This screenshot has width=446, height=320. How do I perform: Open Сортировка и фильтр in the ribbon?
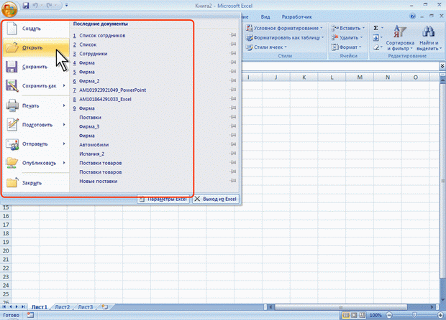point(400,38)
